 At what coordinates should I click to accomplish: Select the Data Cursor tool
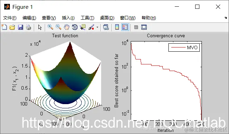tap(83, 27)
